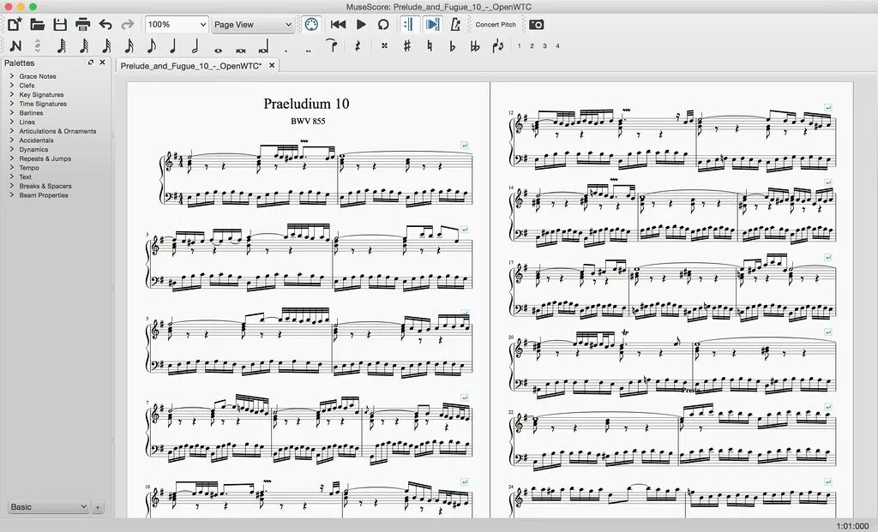
Task: Rewind playback to start
Action: [338, 24]
